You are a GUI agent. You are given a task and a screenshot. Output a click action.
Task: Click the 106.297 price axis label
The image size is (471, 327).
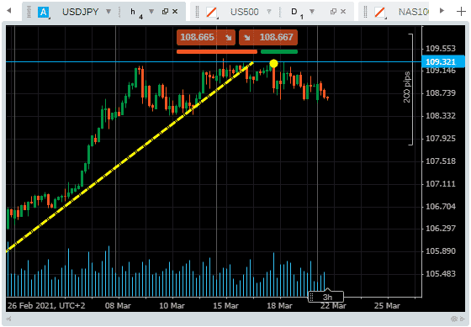[x=441, y=228]
